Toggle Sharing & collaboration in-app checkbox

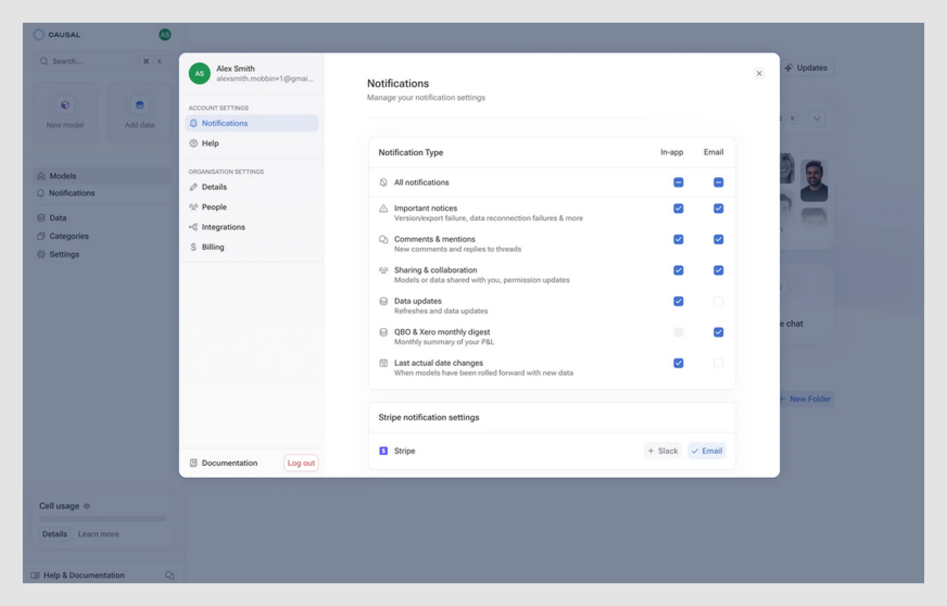(x=678, y=270)
